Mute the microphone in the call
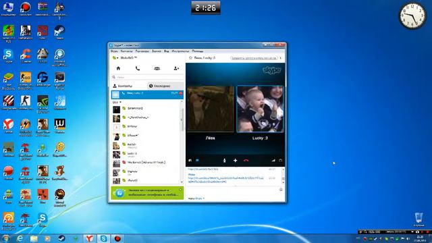Viewport: 432px width, 243px height. (225, 161)
